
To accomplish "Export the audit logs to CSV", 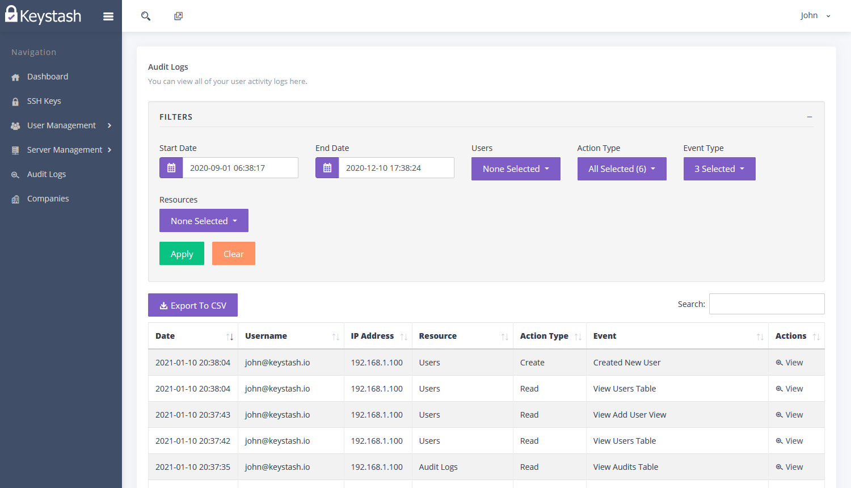I will pyautogui.click(x=192, y=305).
